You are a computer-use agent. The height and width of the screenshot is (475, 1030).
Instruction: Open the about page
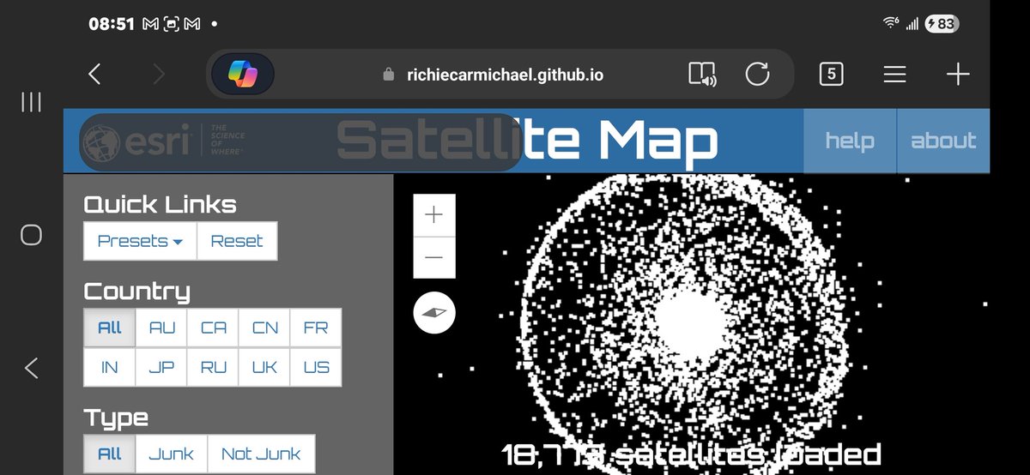(943, 141)
